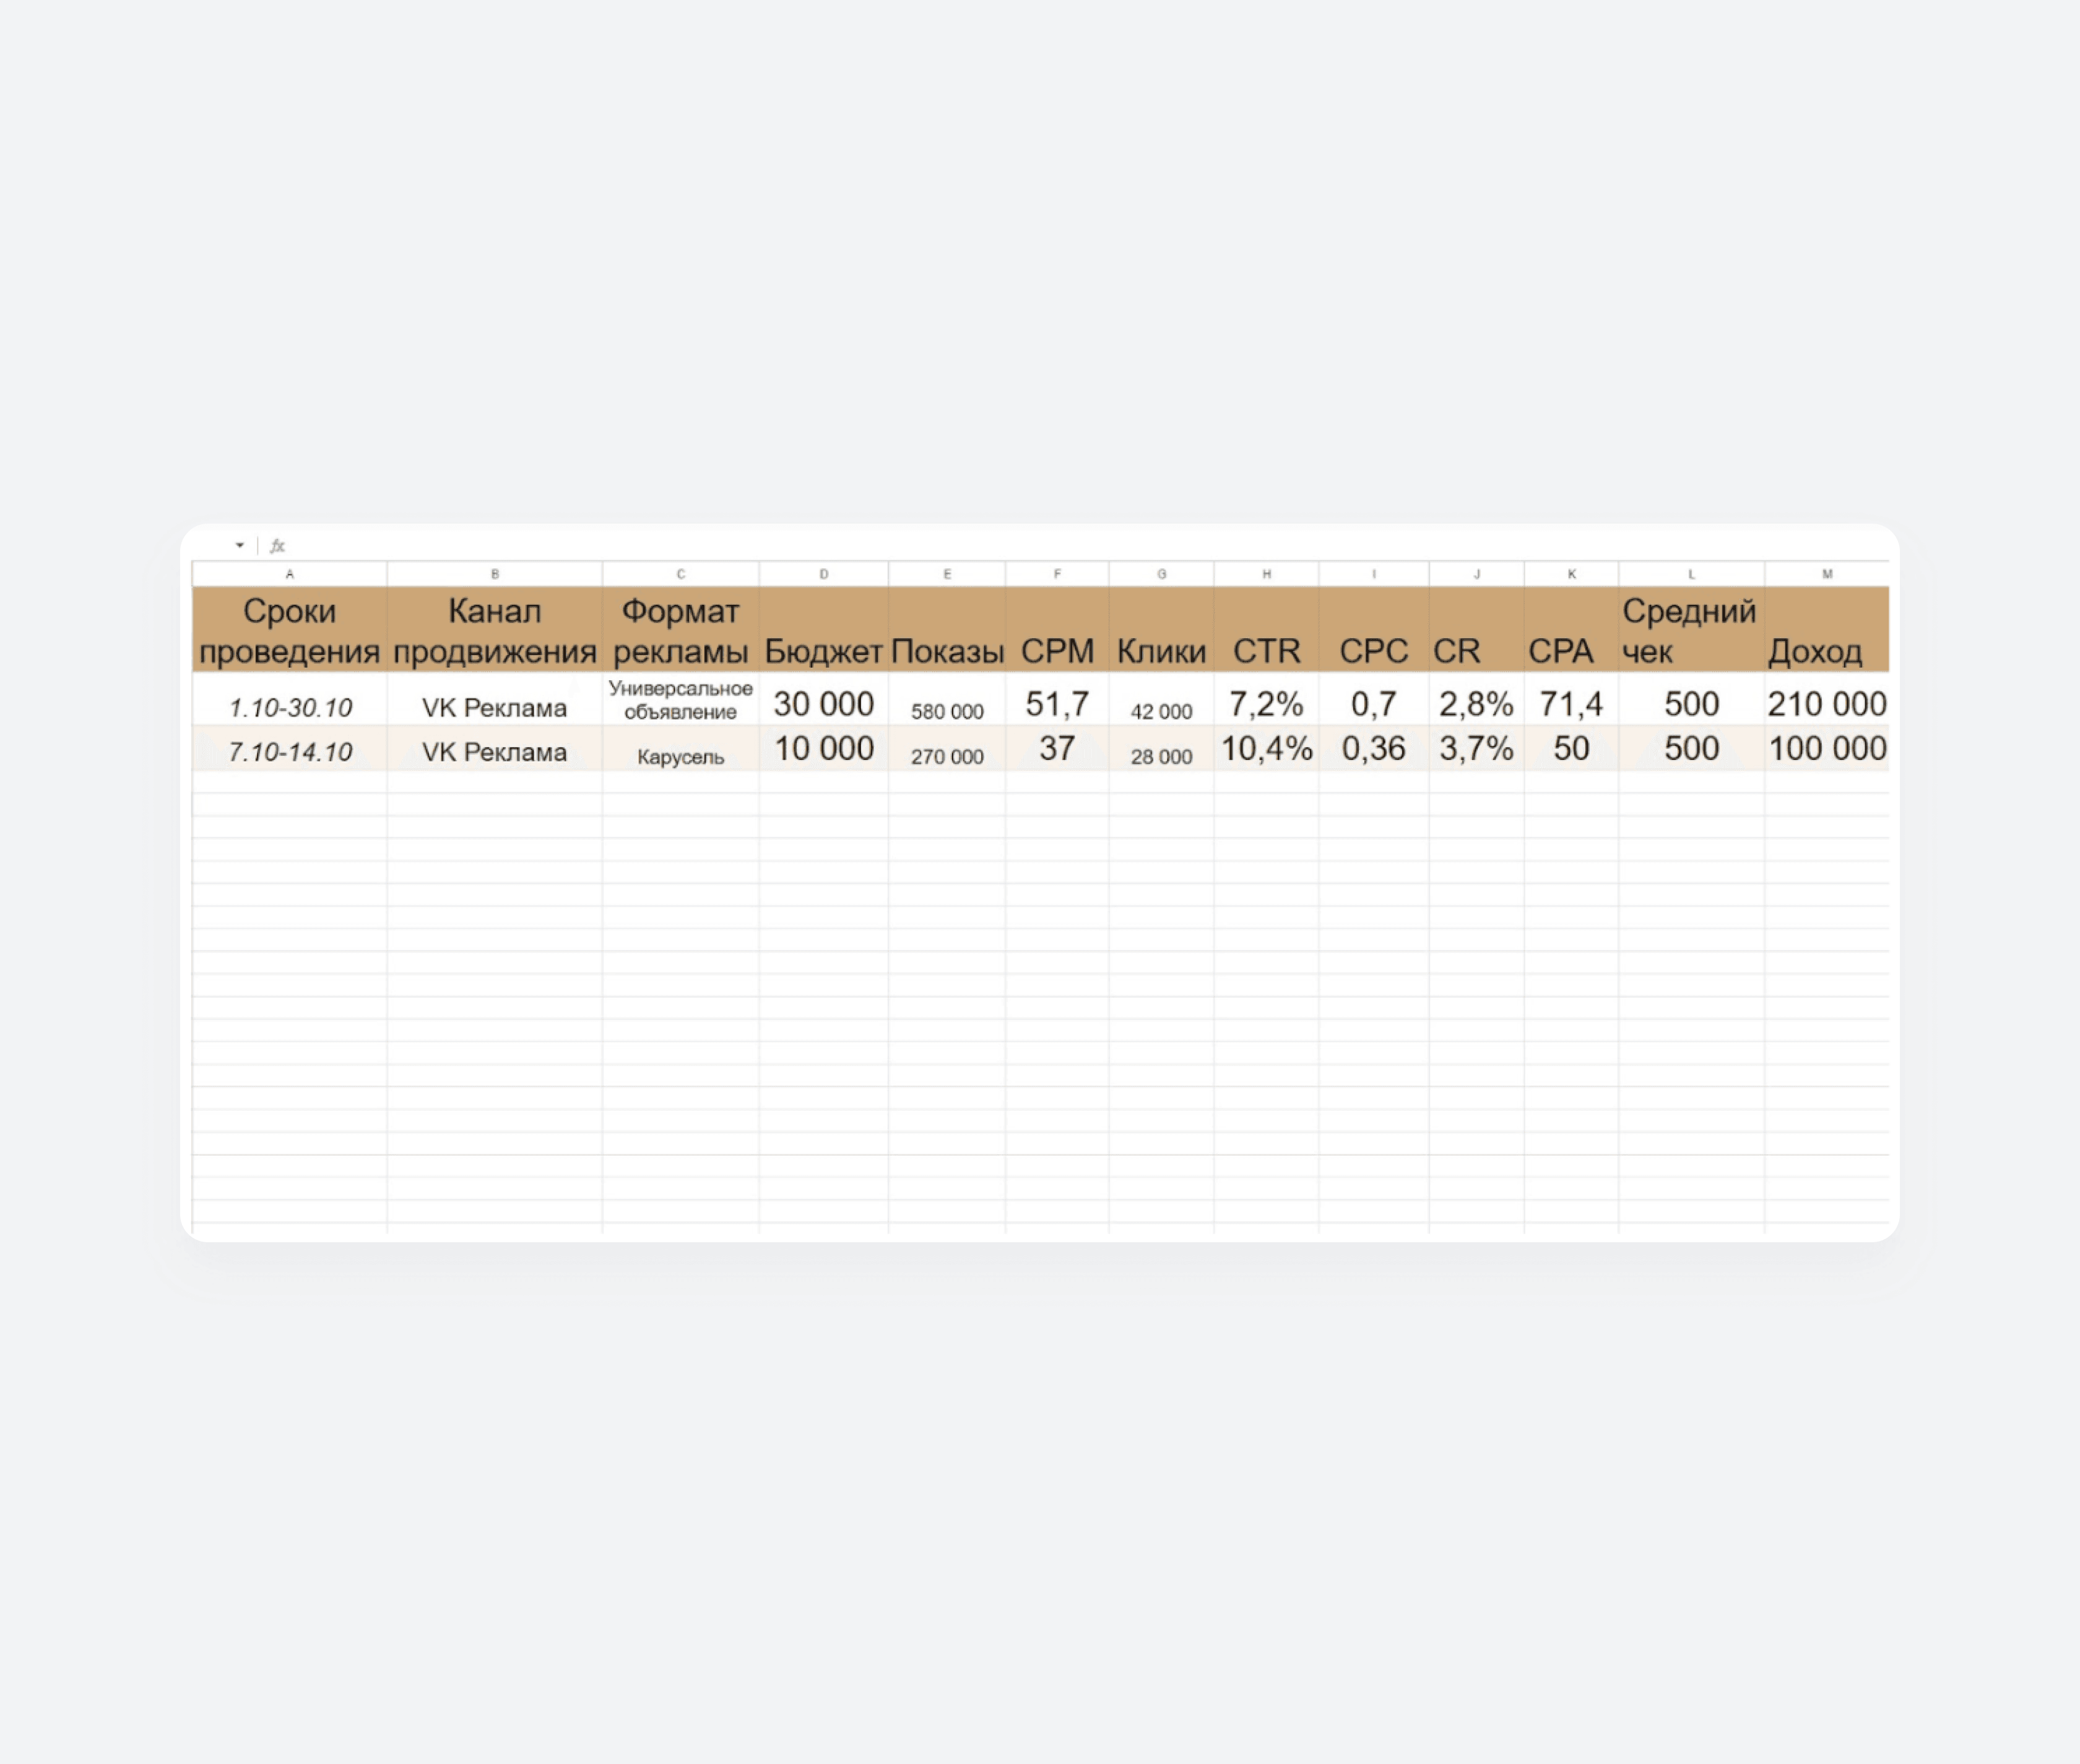The width and height of the screenshot is (2080, 1764).
Task: Select column M header
Action: point(1827,574)
